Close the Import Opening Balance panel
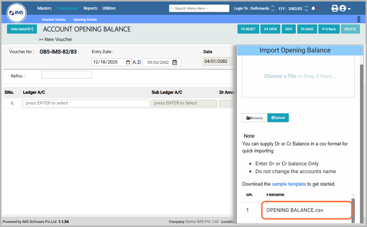This screenshot has height=227, width=367. tap(360, 50)
